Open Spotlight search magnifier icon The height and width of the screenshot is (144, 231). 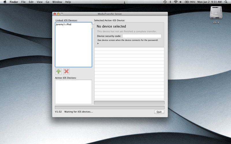226,2
